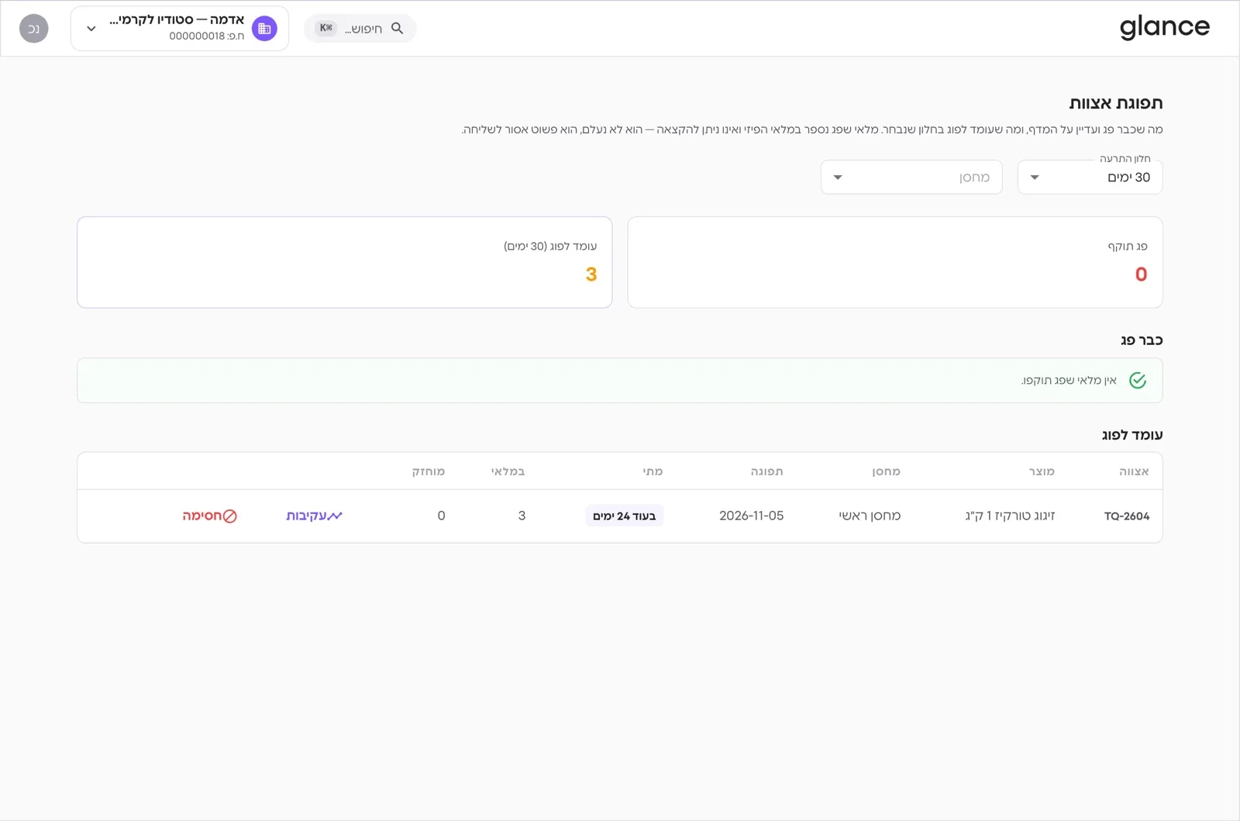Screen dimensions: 1240x821
Task: Click the 30 ימים dropdown arrow
Action: coord(1035,178)
